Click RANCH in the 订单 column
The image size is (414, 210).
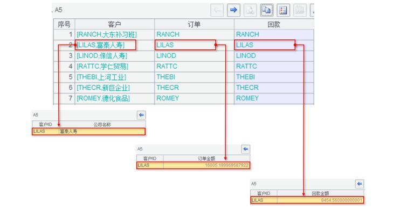tap(194, 34)
